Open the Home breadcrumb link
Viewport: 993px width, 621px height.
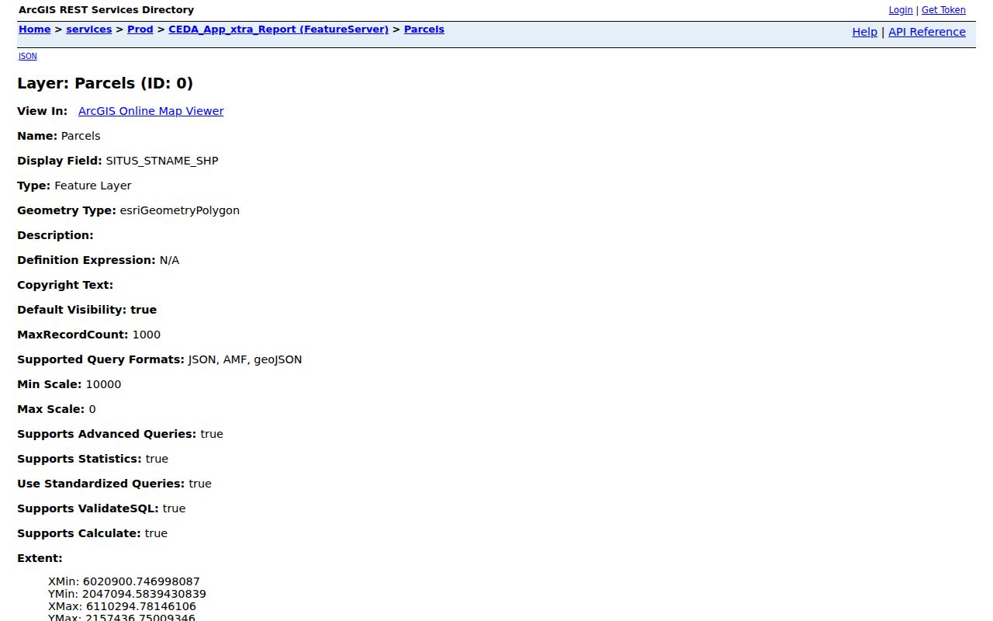click(34, 29)
